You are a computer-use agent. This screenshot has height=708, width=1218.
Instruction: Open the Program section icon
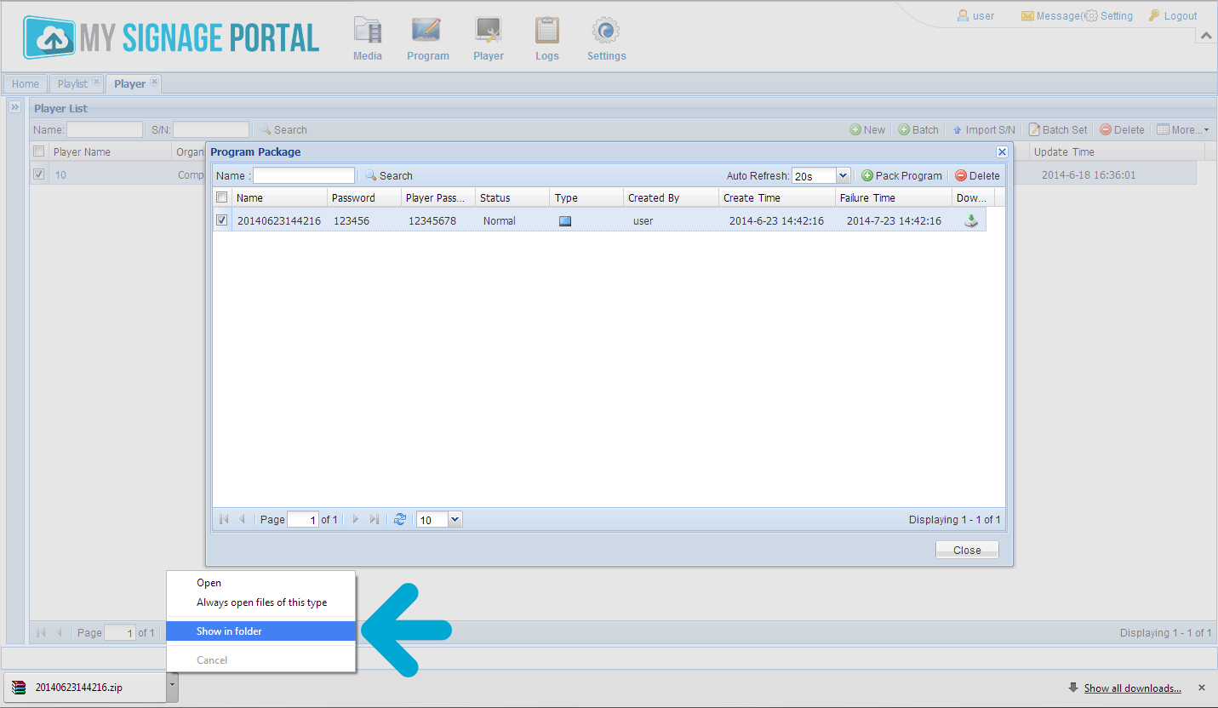tap(427, 39)
